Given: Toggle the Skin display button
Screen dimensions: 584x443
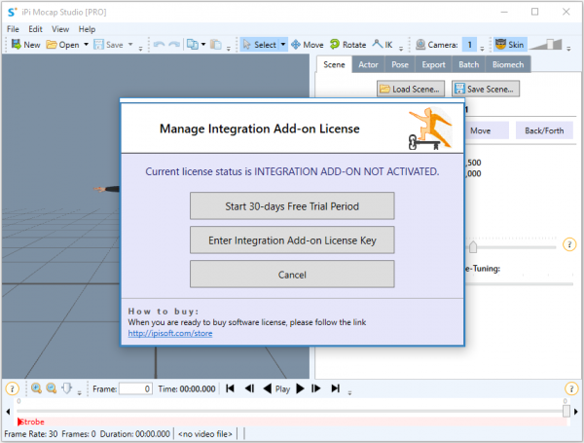Looking at the screenshot, I should [510, 45].
